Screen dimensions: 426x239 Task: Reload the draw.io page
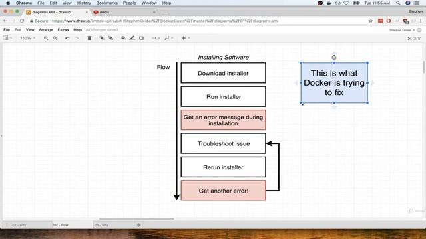22,21
